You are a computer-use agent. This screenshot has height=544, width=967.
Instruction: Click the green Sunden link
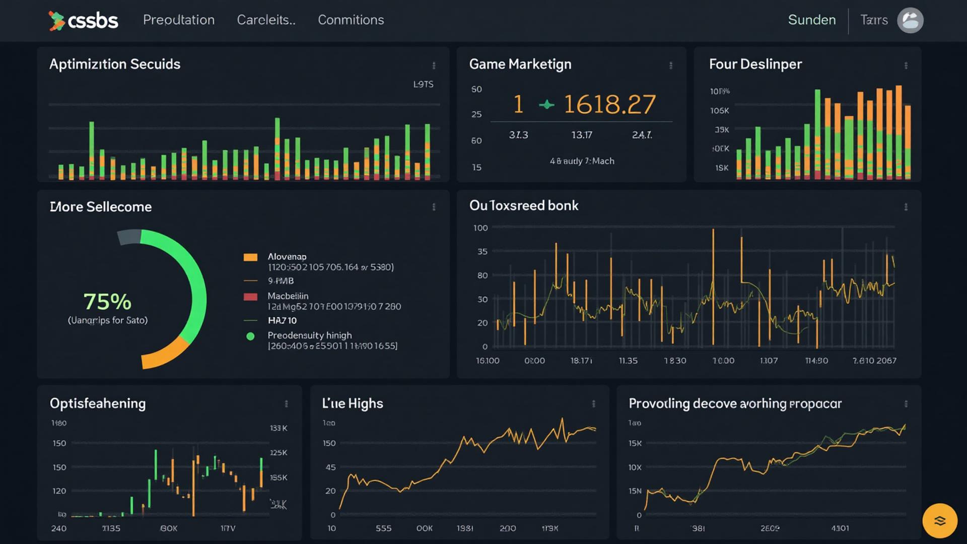click(811, 20)
